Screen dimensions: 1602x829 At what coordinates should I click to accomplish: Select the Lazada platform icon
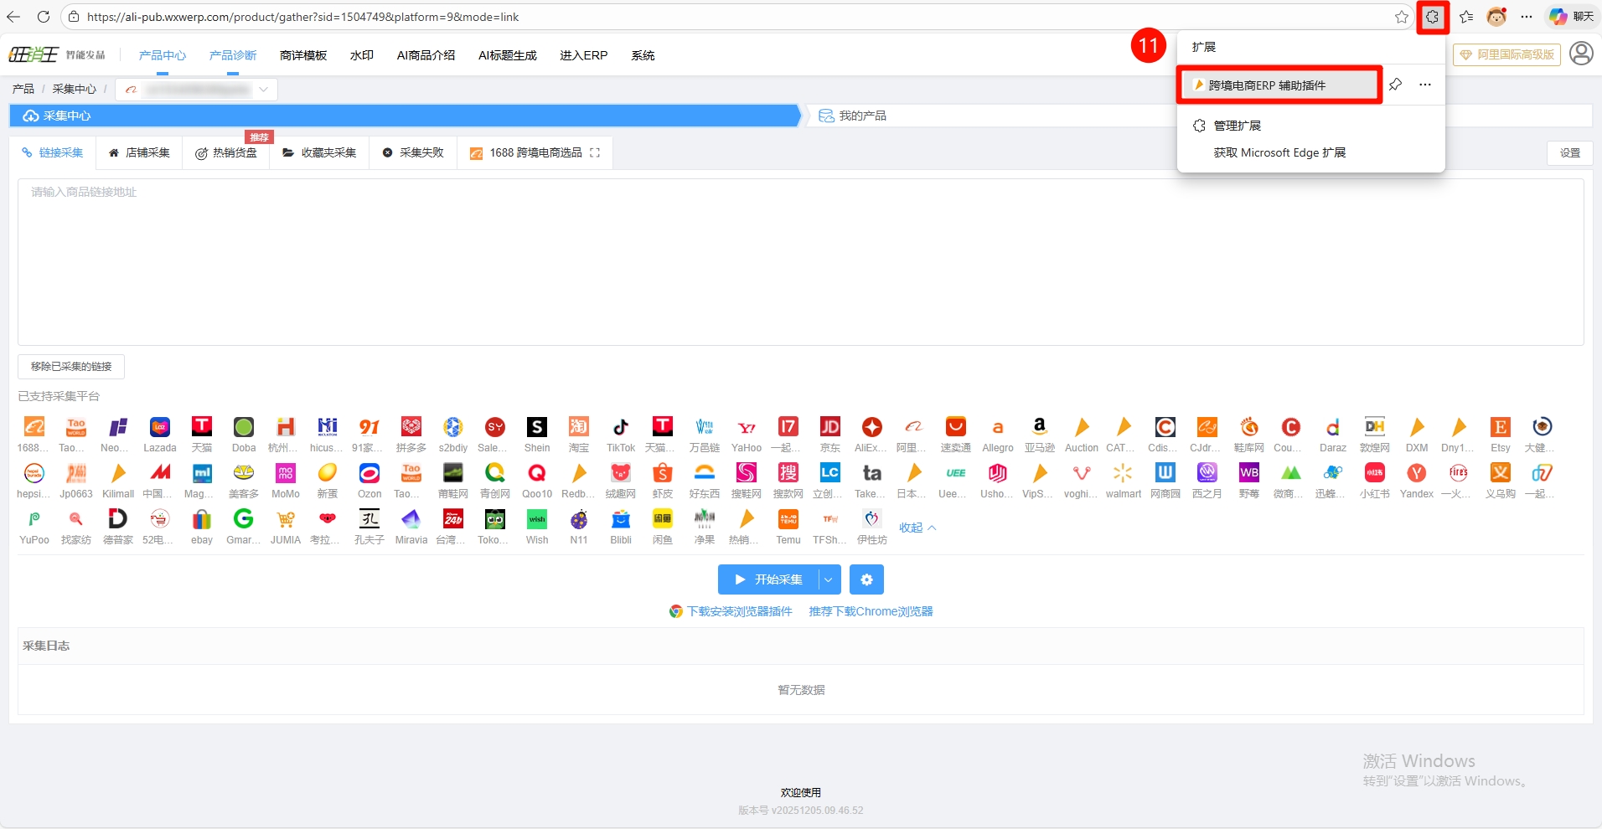pos(159,428)
